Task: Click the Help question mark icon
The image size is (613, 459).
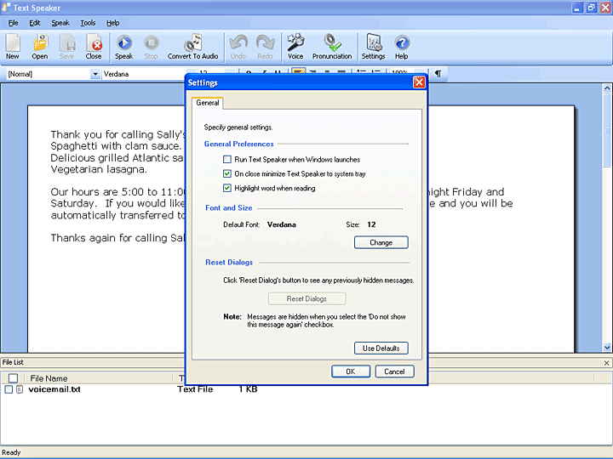Action: click(x=402, y=47)
